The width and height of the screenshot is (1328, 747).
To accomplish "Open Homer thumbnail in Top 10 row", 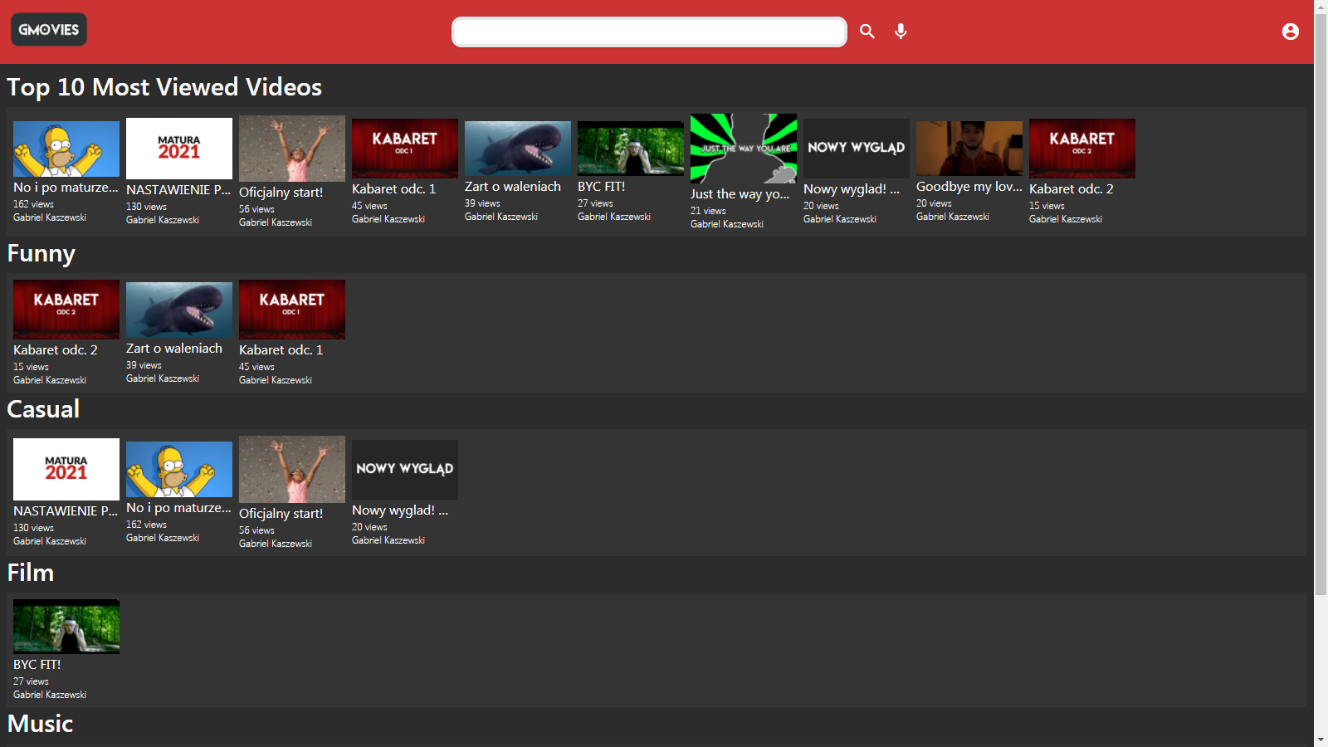I will (66, 149).
